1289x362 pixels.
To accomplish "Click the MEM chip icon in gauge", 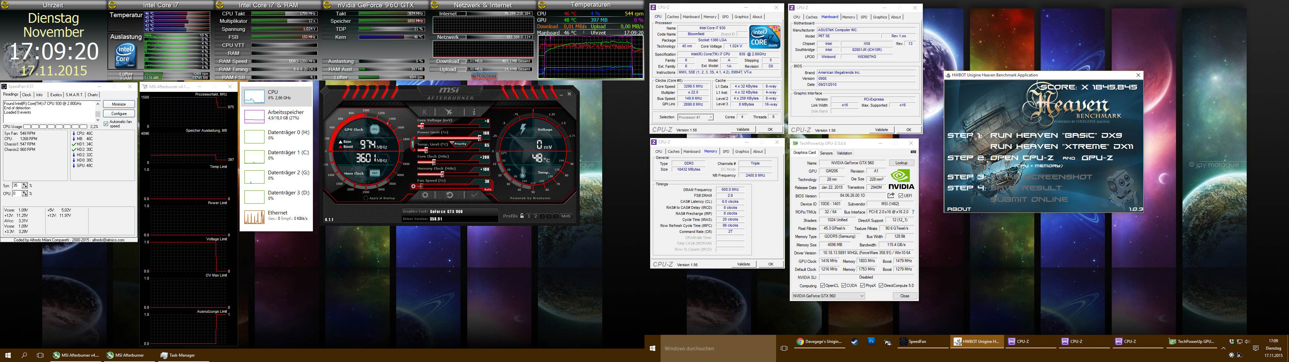I will (375, 173).
